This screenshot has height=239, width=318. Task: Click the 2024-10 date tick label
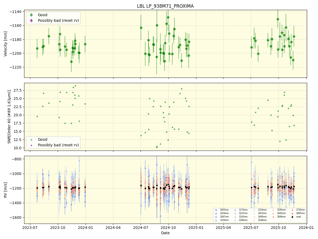(x=169, y=228)
